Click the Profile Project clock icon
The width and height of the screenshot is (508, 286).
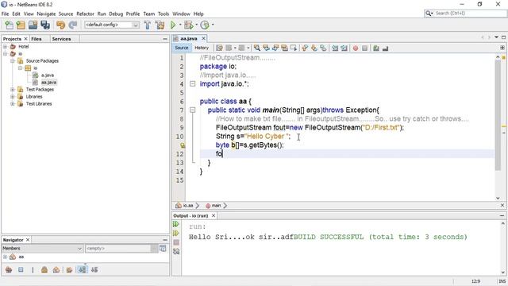(205, 25)
